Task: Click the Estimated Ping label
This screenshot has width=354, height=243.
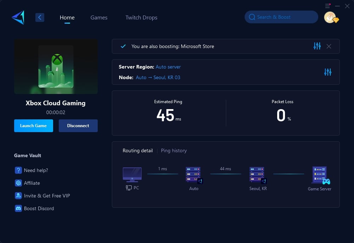Action: pos(168,102)
